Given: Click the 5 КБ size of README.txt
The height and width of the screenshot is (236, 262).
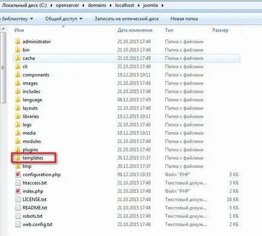Looking at the screenshot, I should 234,208.
